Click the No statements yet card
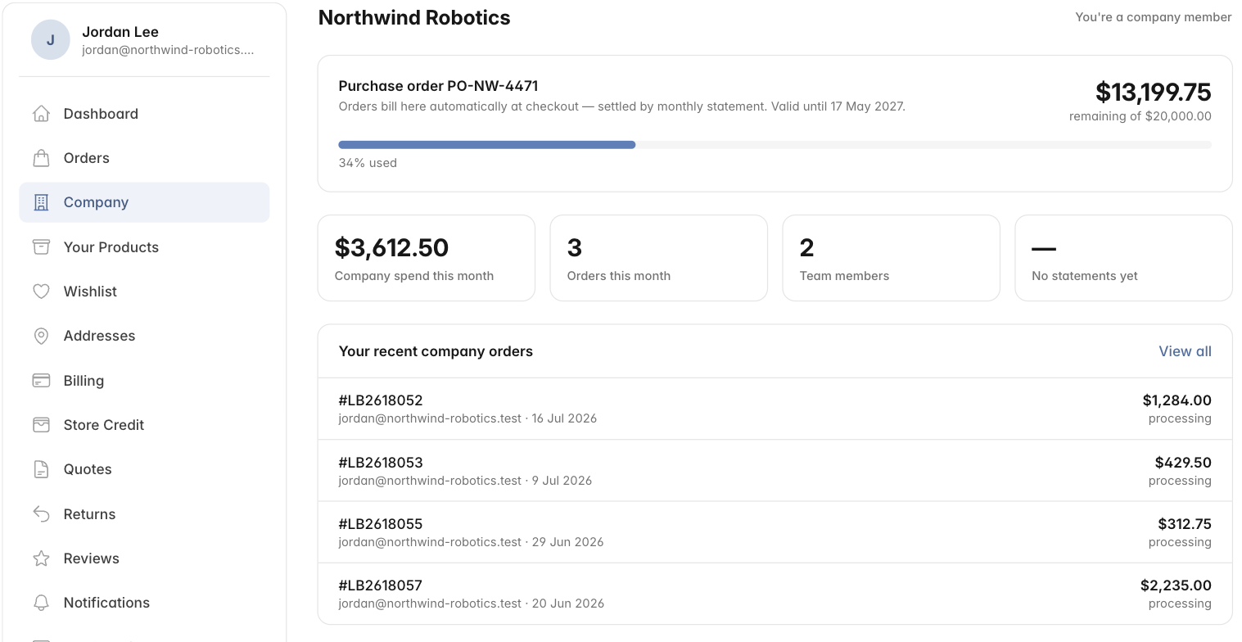The image size is (1242, 642). (x=1123, y=258)
